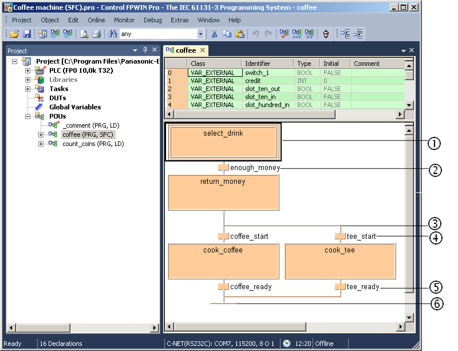
Task: Click the Find binoculars icon
Action: coord(112,34)
